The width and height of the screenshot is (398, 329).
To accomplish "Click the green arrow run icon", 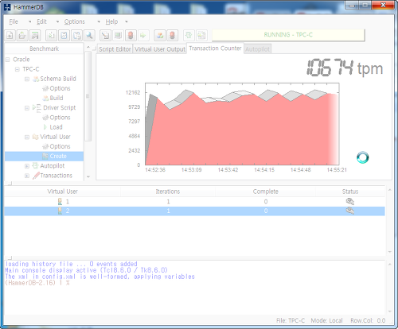I will (x=143, y=35).
